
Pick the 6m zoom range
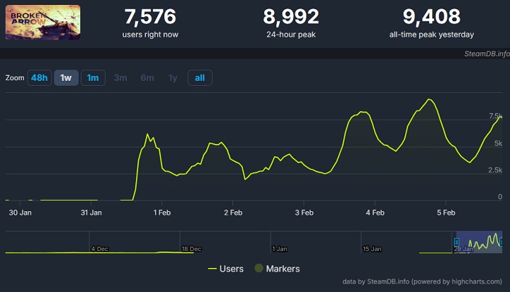pyautogui.click(x=147, y=78)
